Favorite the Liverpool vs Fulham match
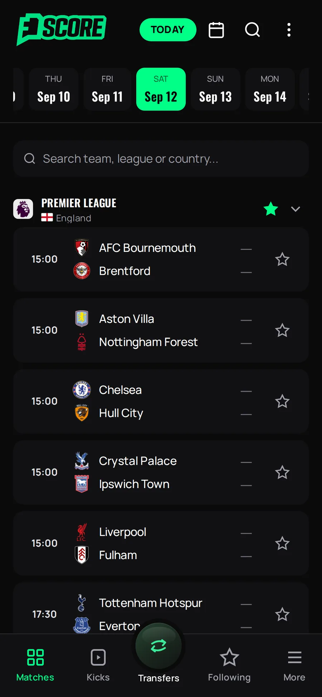The image size is (322, 697). pos(282,544)
